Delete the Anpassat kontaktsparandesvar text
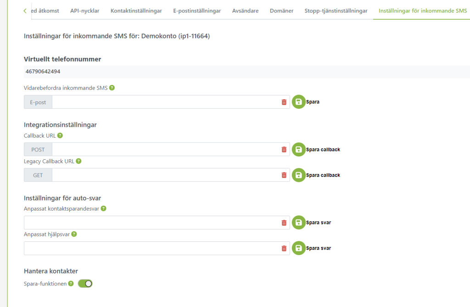This screenshot has height=307, width=470. click(x=284, y=223)
